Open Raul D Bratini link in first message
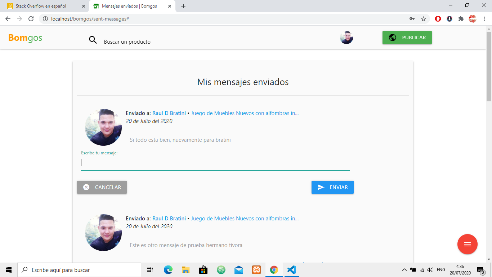This screenshot has height=277, width=492. tap(169, 113)
